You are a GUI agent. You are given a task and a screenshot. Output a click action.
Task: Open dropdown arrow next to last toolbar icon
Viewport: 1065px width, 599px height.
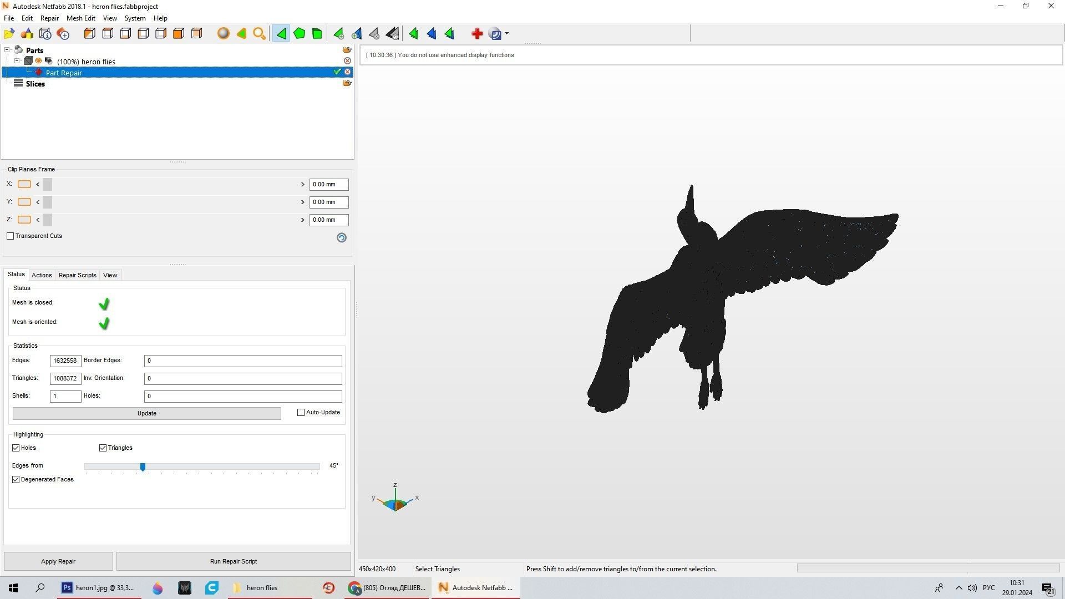click(x=506, y=34)
